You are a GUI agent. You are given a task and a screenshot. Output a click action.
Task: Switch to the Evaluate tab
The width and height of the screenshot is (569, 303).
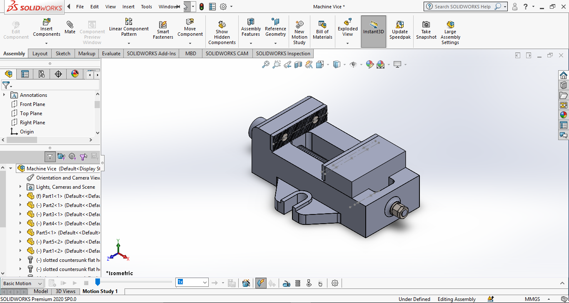(111, 54)
